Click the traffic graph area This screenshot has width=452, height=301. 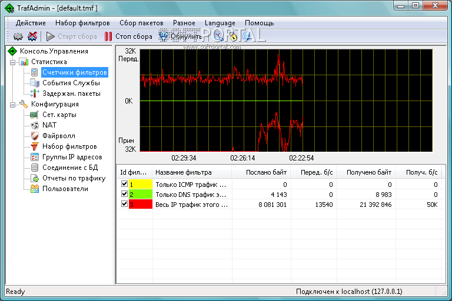[286, 101]
